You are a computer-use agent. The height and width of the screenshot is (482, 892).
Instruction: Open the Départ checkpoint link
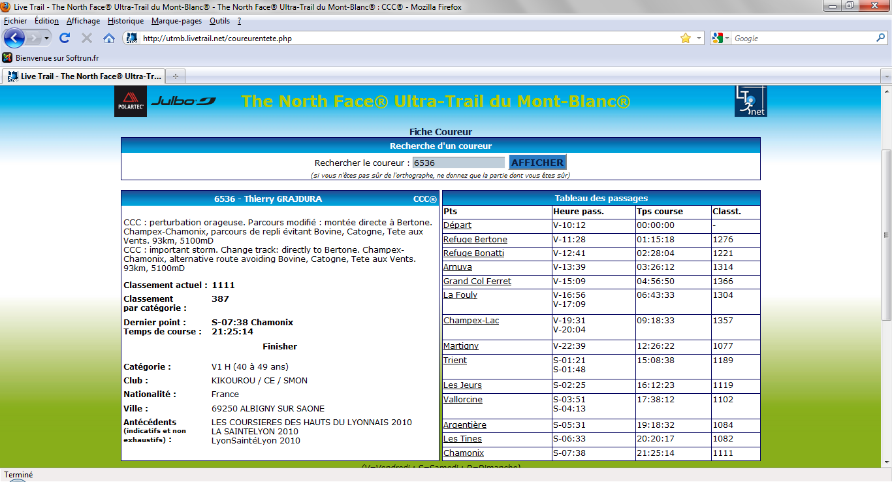tap(457, 225)
